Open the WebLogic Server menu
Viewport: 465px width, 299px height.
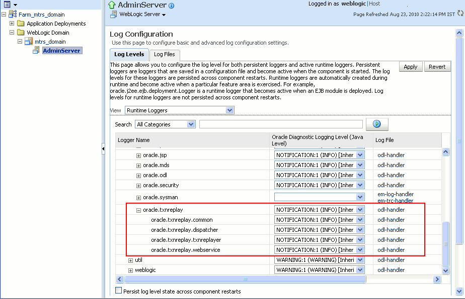[142, 14]
